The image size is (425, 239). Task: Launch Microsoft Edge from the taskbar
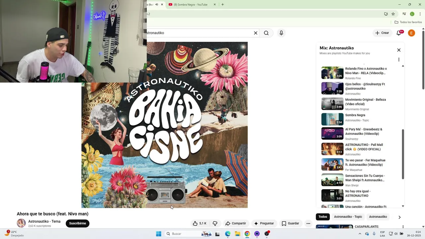(228, 234)
